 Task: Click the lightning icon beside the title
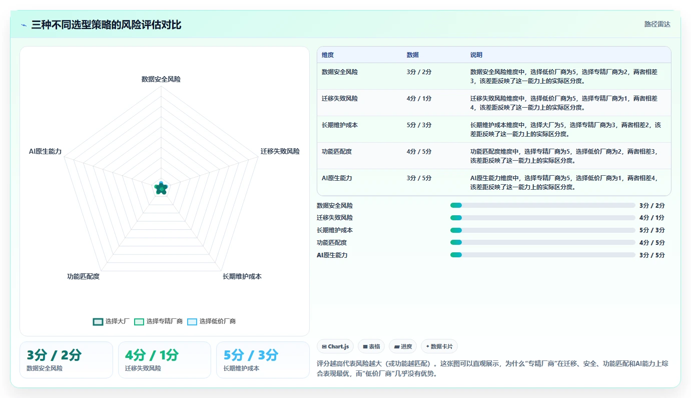24,25
